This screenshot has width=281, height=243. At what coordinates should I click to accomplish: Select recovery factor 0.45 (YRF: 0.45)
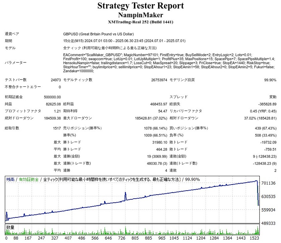point(263,111)
